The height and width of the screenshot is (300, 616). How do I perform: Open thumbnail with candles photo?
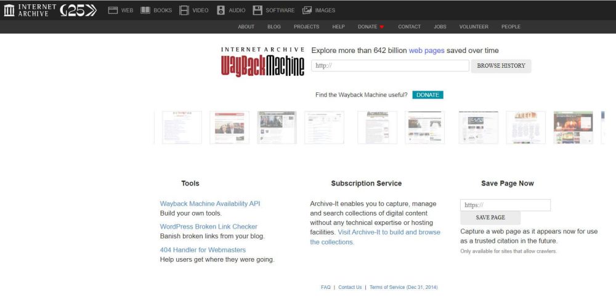[573, 128]
